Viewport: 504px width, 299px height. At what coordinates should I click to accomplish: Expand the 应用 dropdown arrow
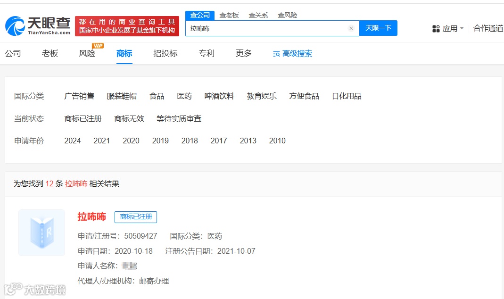pos(462,28)
